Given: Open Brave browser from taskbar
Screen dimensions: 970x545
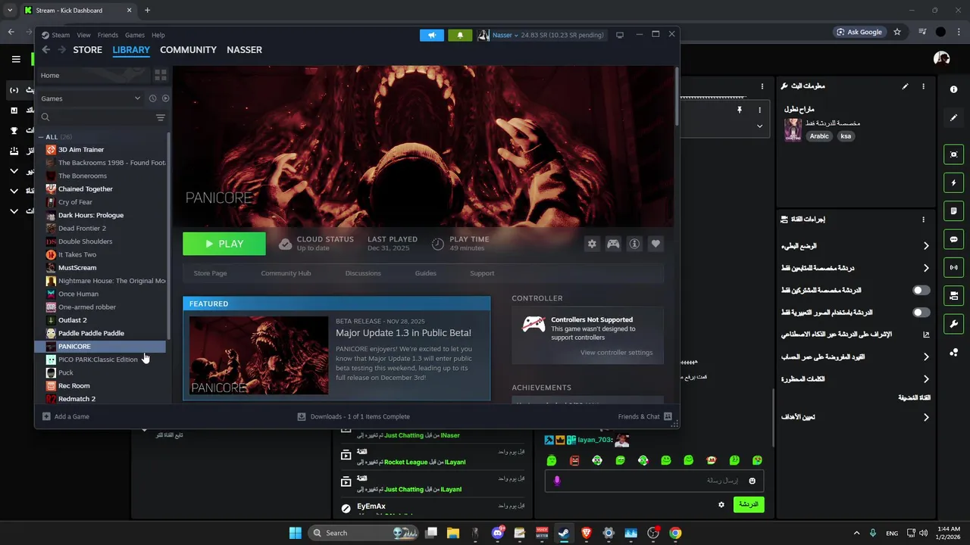Looking at the screenshot, I should click(586, 533).
